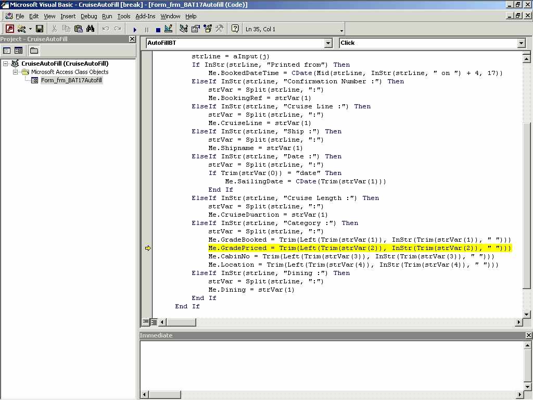Toggle Design Mode icon
This screenshot has height=400, width=533.
click(x=168, y=29)
